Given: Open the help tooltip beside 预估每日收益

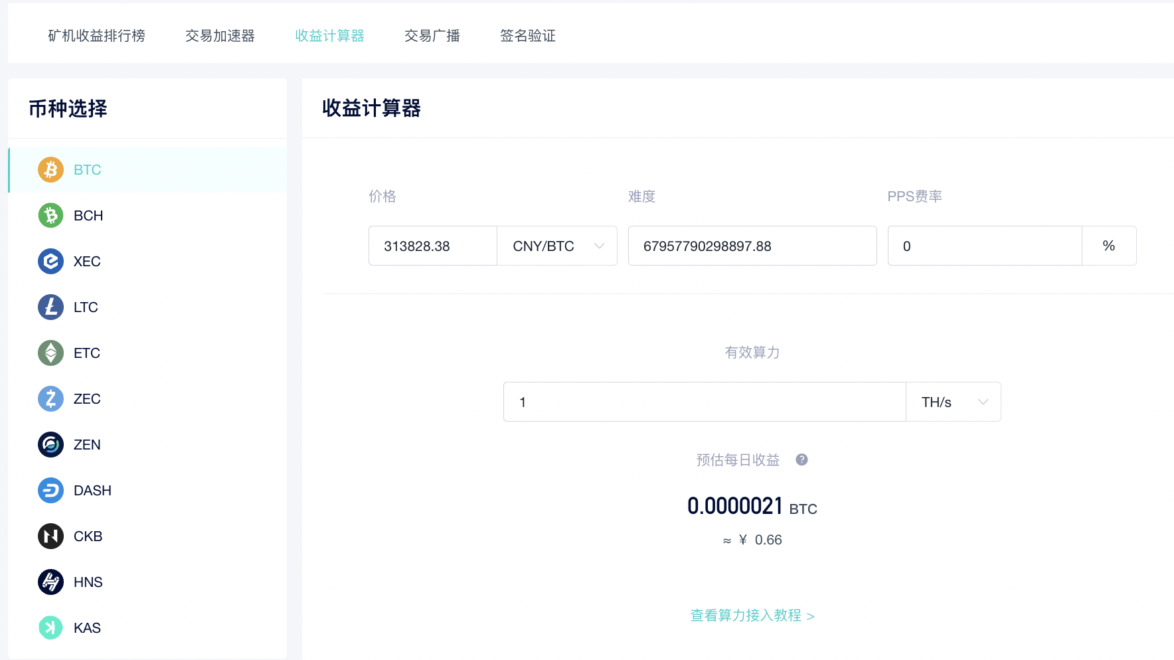Looking at the screenshot, I should point(801,459).
